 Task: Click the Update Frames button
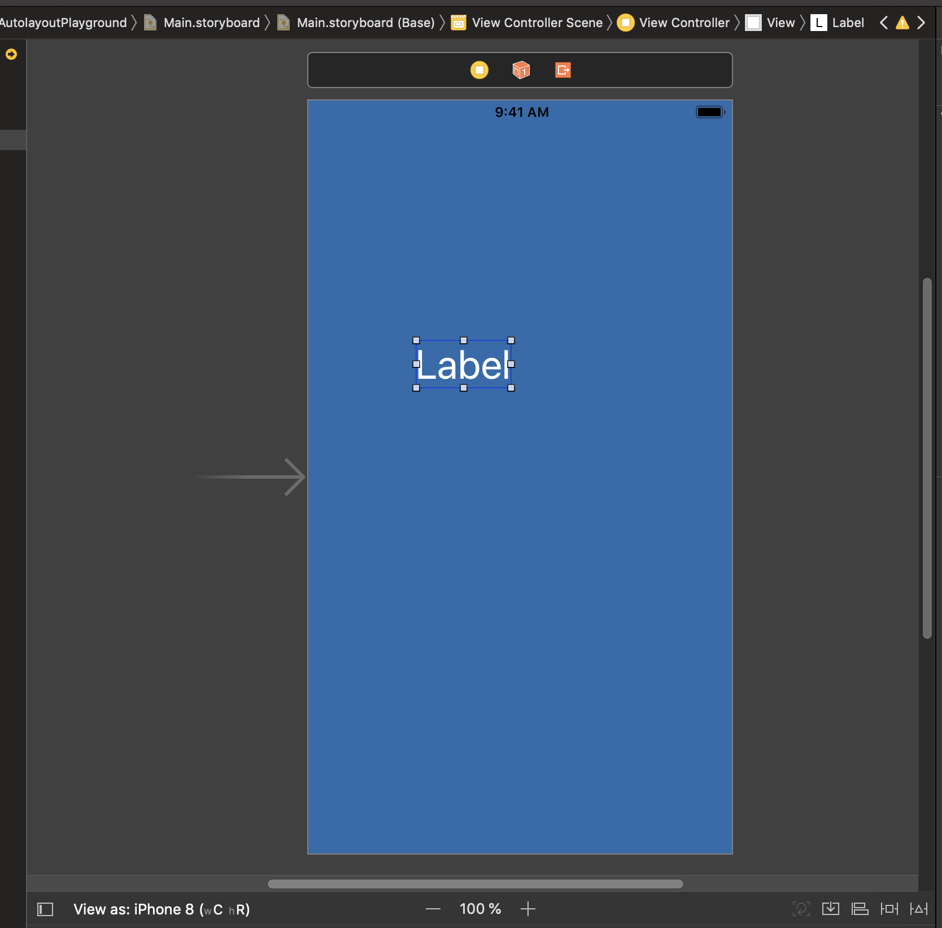801,909
